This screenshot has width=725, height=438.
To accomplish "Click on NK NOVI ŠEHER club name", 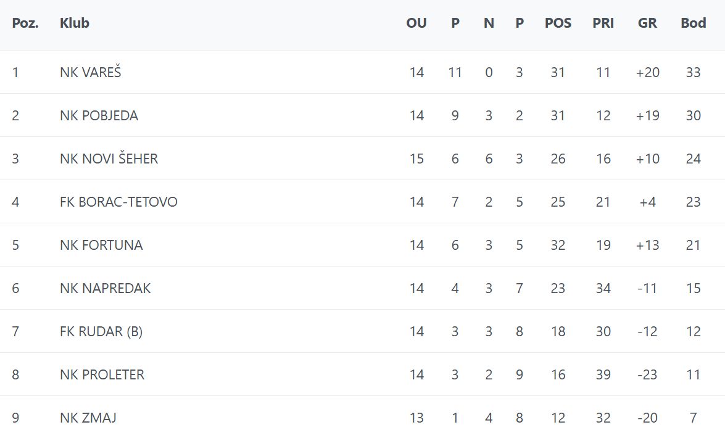I will coord(109,159).
